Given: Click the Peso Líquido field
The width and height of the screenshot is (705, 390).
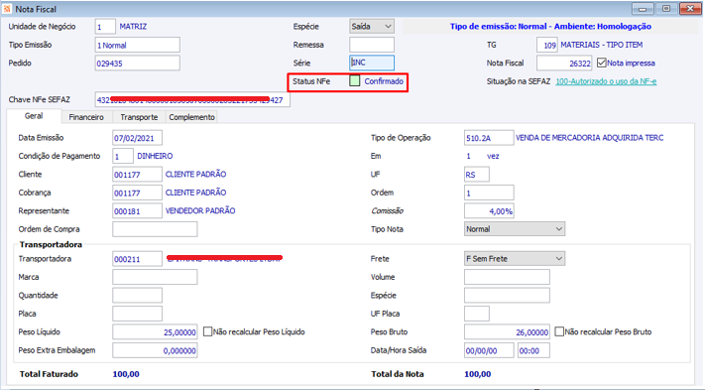Looking at the screenshot, I should 155,332.
